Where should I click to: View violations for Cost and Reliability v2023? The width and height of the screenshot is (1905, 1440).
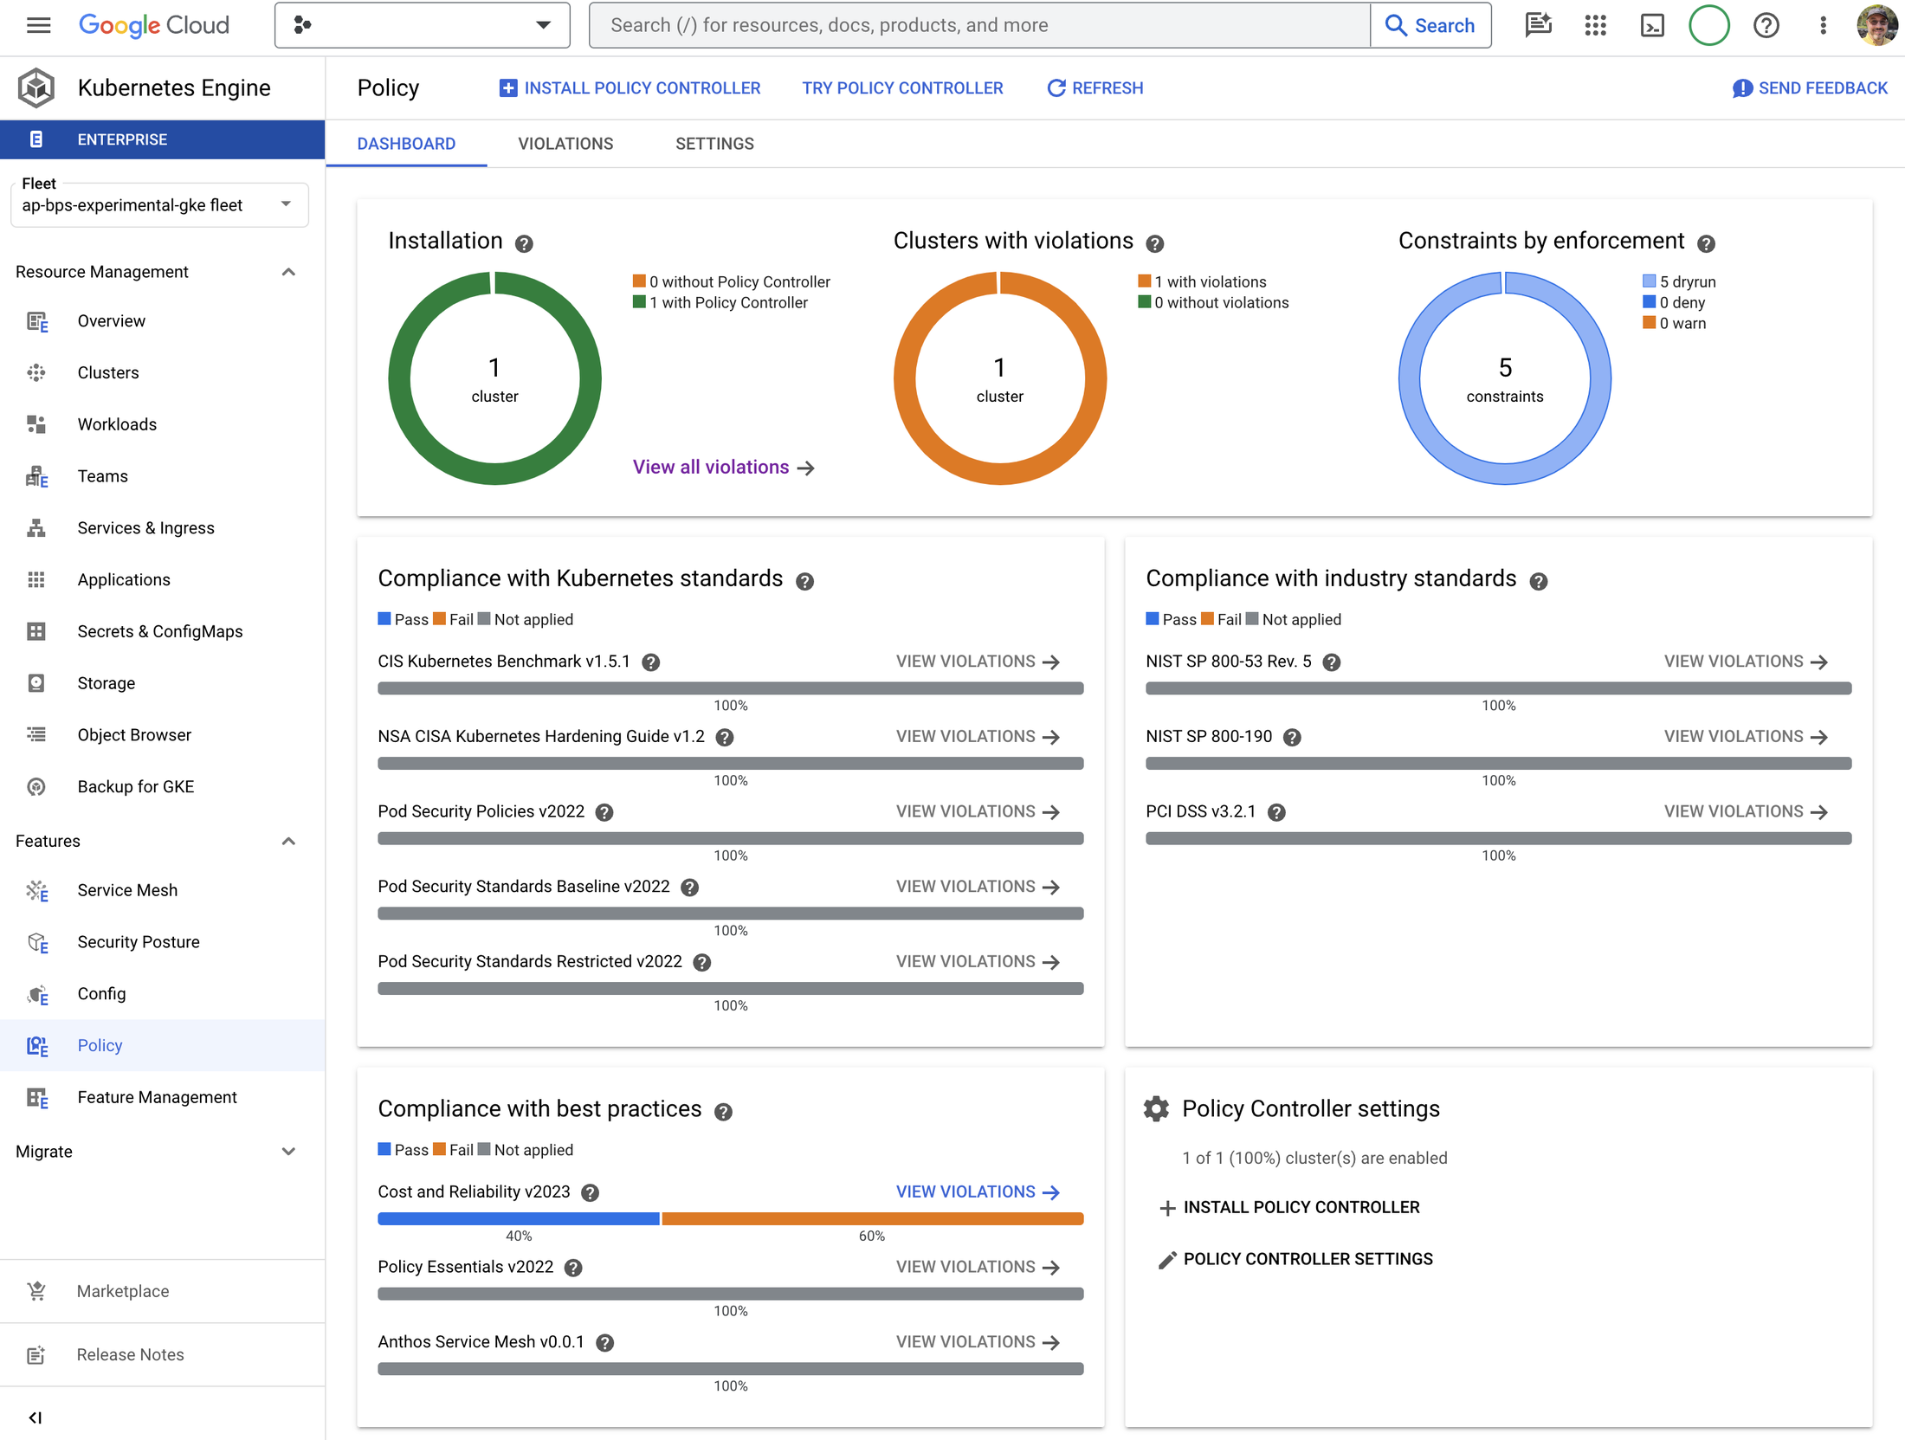pos(978,1192)
